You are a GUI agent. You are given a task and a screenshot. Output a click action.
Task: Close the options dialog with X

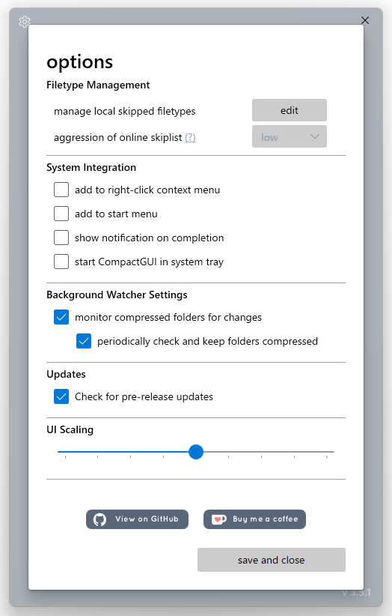click(x=365, y=20)
